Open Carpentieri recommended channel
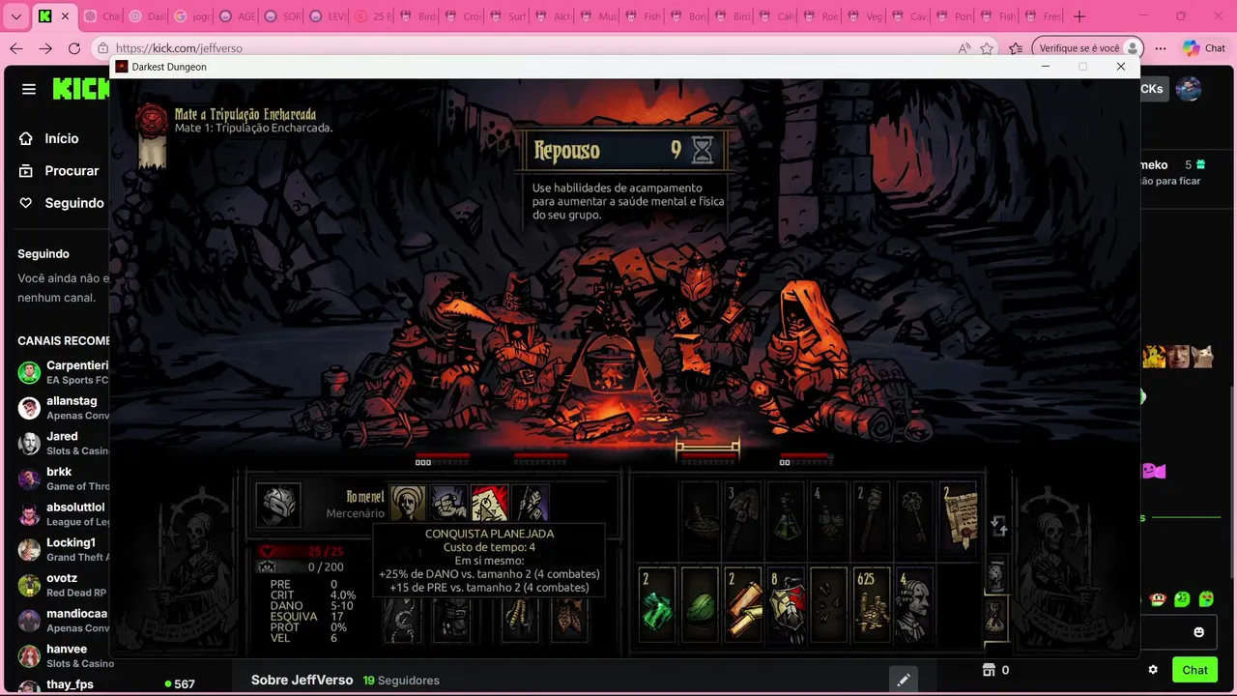This screenshot has height=696, width=1237. point(64,372)
